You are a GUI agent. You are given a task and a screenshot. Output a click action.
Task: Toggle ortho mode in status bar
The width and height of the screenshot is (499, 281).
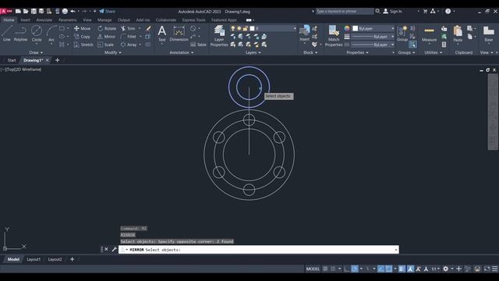tap(347, 269)
